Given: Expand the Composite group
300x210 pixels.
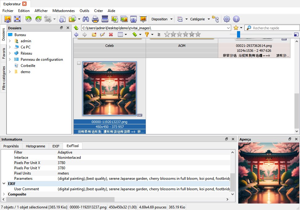Looking at the screenshot, I should 4,194.
